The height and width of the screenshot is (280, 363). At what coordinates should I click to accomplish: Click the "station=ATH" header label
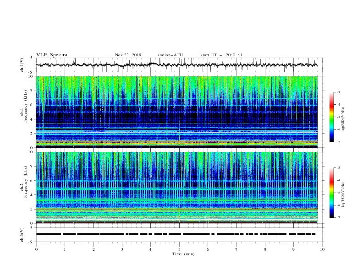pos(170,55)
